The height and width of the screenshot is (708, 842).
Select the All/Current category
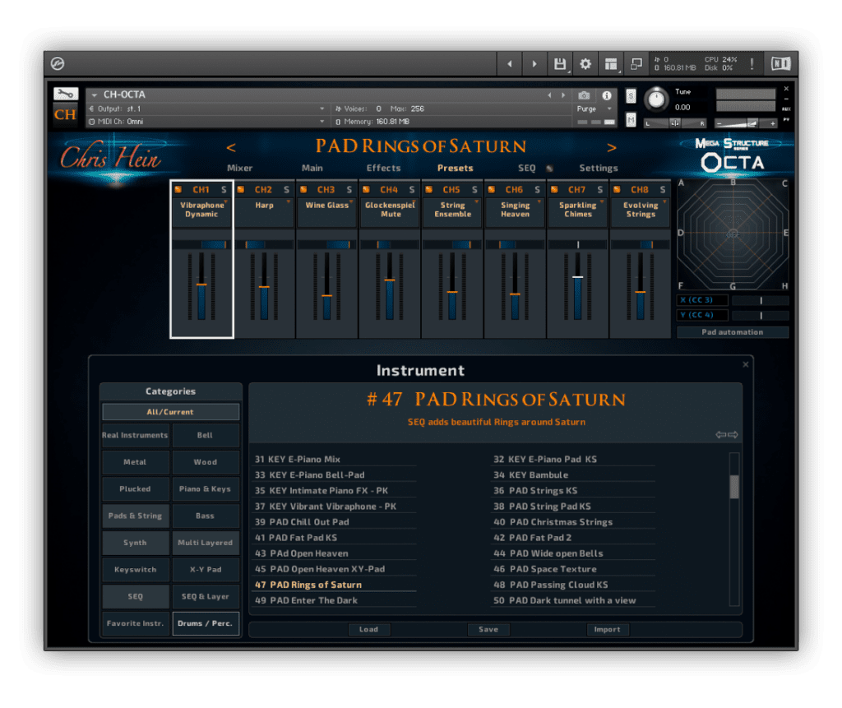point(171,412)
